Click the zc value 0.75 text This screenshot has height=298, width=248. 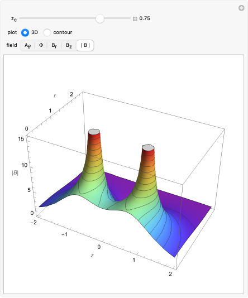145,18
